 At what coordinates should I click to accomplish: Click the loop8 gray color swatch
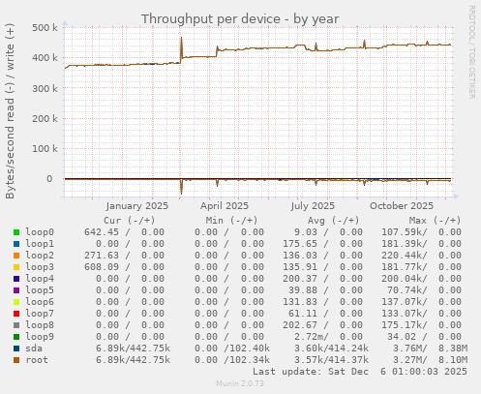point(16,325)
